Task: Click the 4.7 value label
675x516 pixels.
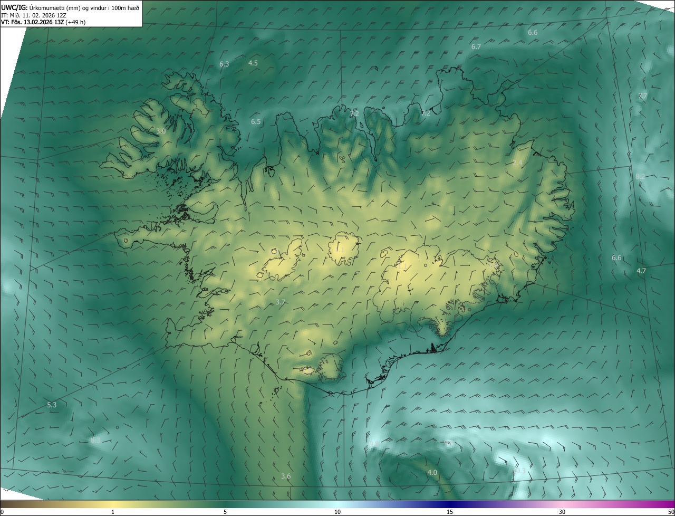Action: pos(641,271)
